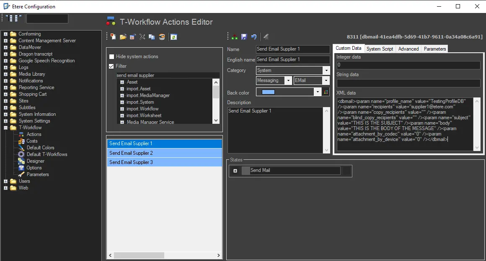Click the blue undo arrow icon
486x261 pixels.
(254, 37)
